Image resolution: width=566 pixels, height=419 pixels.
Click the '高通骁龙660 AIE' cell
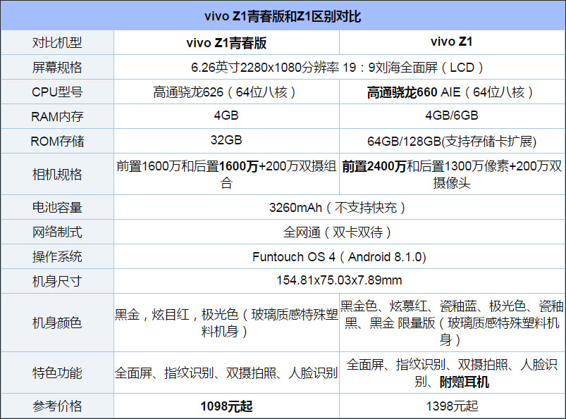(450, 92)
